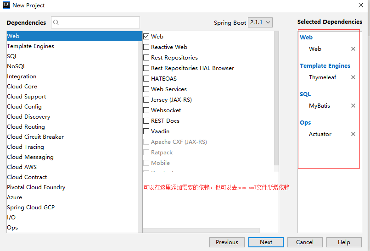Enable the REST Docs checkbox
This screenshot has width=370, height=251.
coord(146,121)
